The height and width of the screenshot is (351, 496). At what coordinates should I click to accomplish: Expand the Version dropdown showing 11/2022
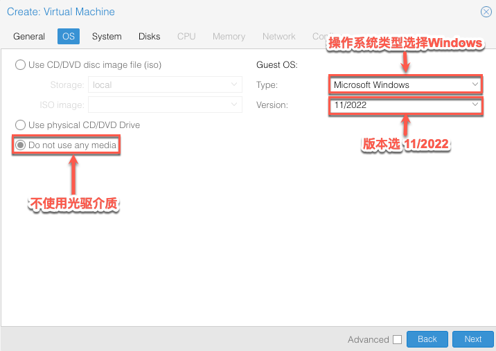pos(475,105)
